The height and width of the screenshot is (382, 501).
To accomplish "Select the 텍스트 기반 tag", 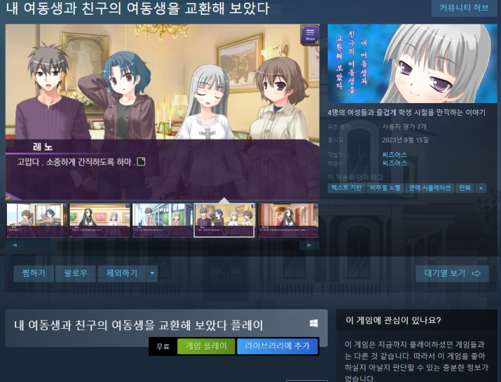I will [347, 188].
